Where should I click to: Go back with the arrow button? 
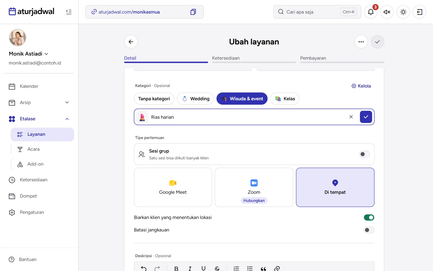coord(131,42)
